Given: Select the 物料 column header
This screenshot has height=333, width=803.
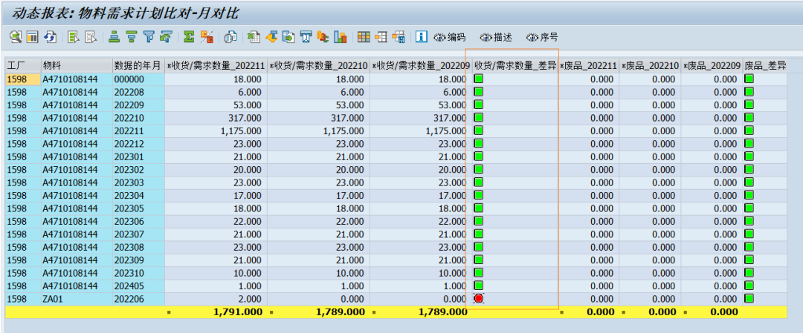Looking at the screenshot, I should click(x=77, y=65).
